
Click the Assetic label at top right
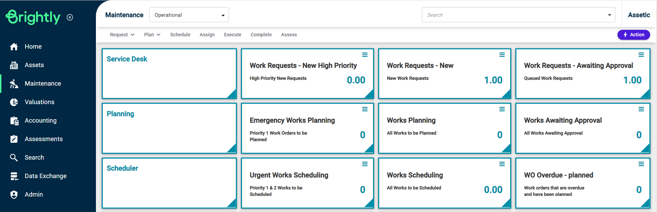click(639, 15)
